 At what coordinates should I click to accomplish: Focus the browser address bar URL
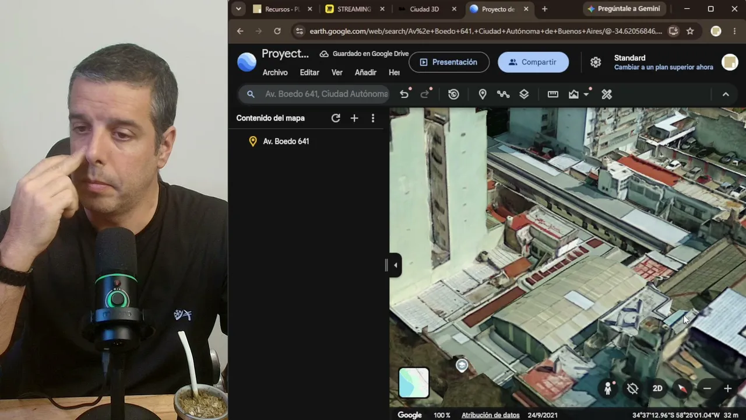pyautogui.click(x=486, y=31)
